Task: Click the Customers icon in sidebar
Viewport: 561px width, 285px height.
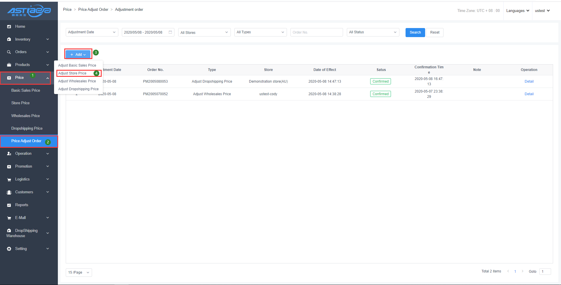Action: coord(9,192)
